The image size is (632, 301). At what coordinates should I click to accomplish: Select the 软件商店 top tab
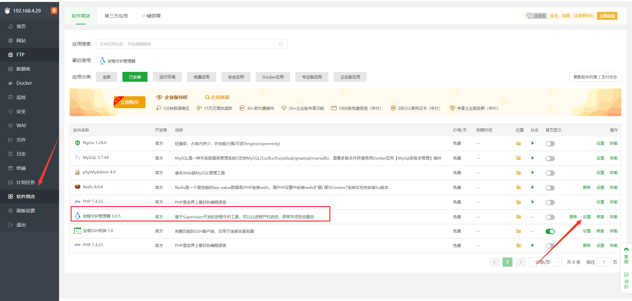pyautogui.click(x=81, y=16)
